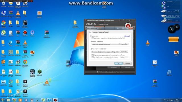Screen dimensions: 182x102
Task: Toggle the Запись звука checkbox
Action: click(91, 36)
